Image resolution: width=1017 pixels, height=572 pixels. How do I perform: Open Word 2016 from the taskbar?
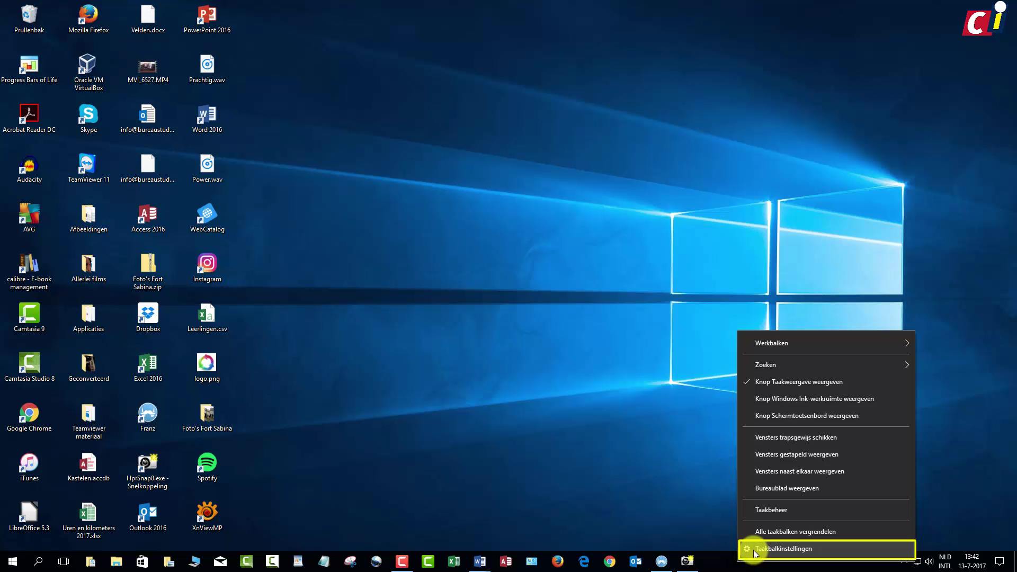pyautogui.click(x=480, y=561)
